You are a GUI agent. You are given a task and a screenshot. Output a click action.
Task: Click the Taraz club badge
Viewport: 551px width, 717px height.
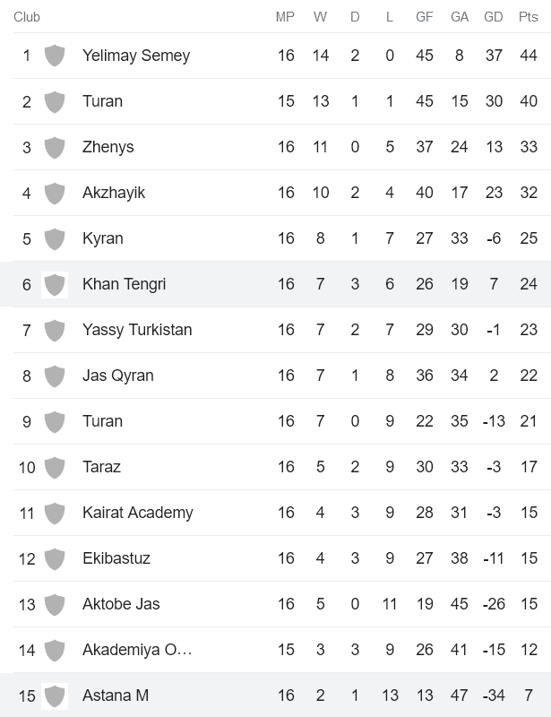(x=55, y=467)
